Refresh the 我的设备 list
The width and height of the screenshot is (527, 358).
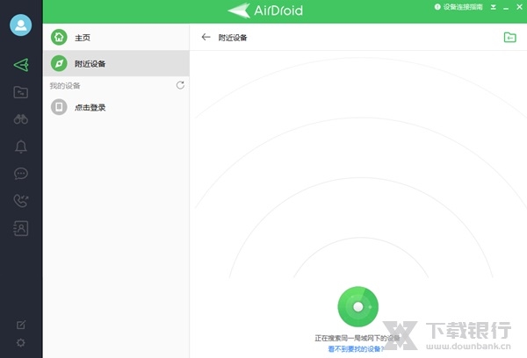pyautogui.click(x=180, y=85)
